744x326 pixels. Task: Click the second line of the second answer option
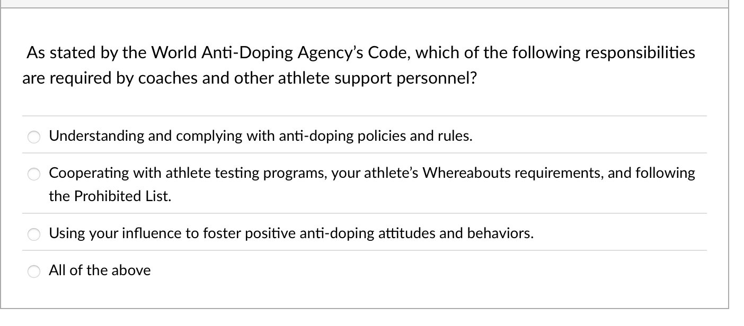(109, 196)
